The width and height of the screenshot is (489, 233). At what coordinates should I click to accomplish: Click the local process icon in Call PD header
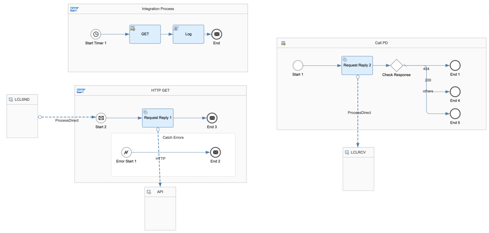283,43
